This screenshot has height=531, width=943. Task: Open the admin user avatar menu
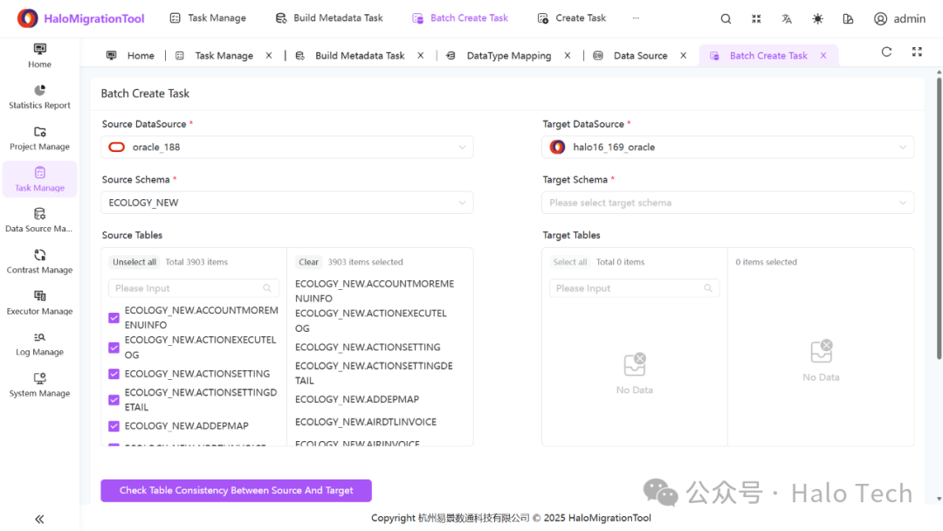click(899, 18)
